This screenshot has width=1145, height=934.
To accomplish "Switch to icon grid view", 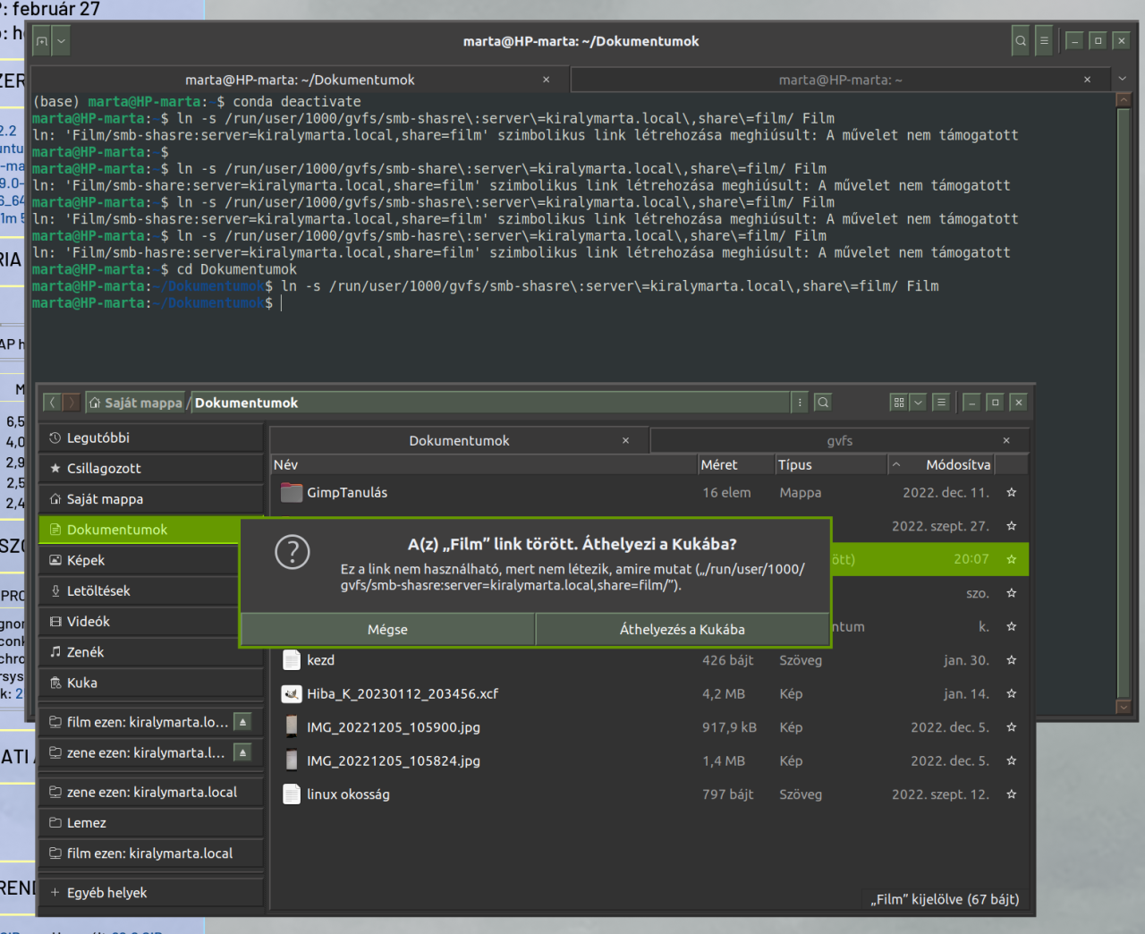I will tap(899, 403).
